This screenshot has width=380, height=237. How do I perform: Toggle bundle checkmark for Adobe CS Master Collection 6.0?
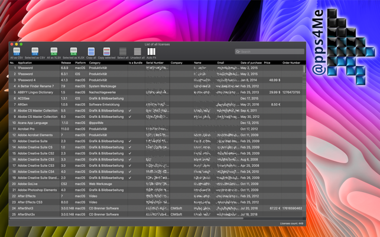click(130, 117)
